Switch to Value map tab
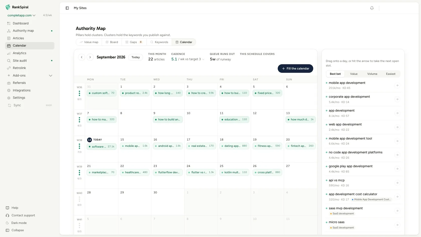The width and height of the screenshot is (421, 237). pyautogui.click(x=89, y=42)
